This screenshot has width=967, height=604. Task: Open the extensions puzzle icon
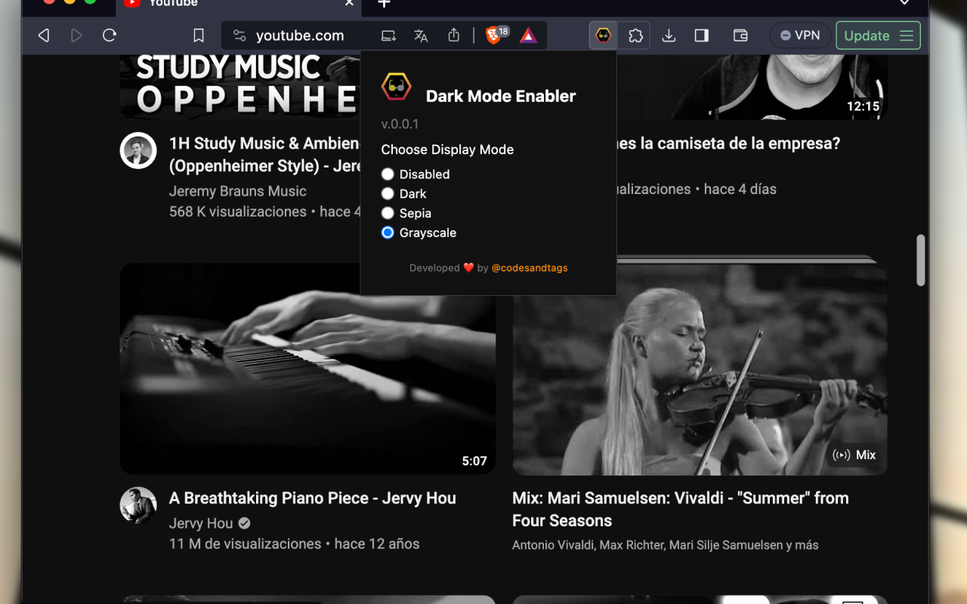point(636,35)
